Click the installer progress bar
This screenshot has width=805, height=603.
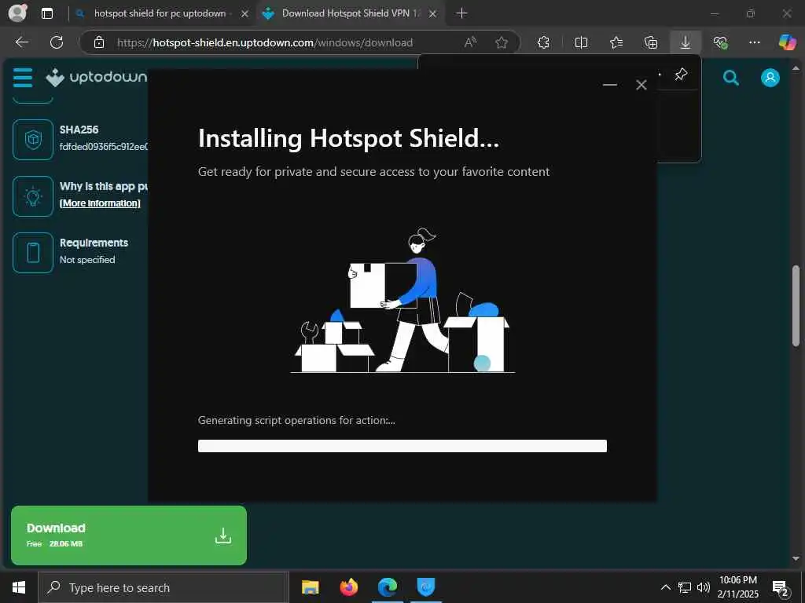402,446
